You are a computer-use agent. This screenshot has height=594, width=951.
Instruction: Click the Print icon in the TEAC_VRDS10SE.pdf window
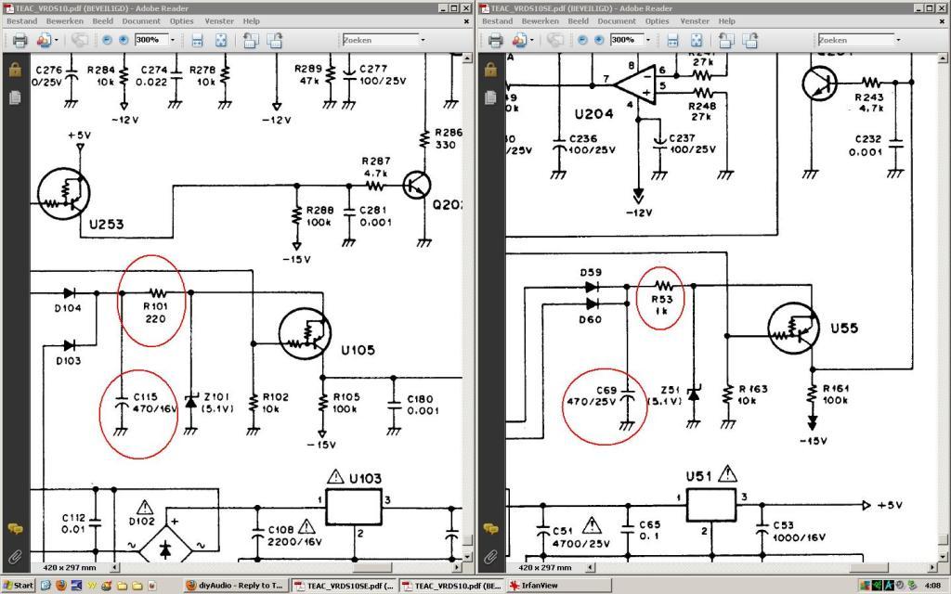pos(496,40)
